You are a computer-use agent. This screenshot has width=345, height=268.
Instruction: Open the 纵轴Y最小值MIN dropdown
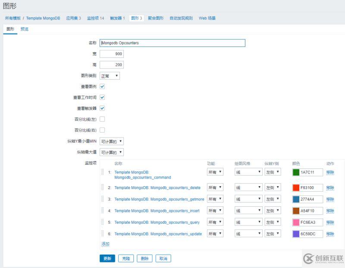pos(112,141)
